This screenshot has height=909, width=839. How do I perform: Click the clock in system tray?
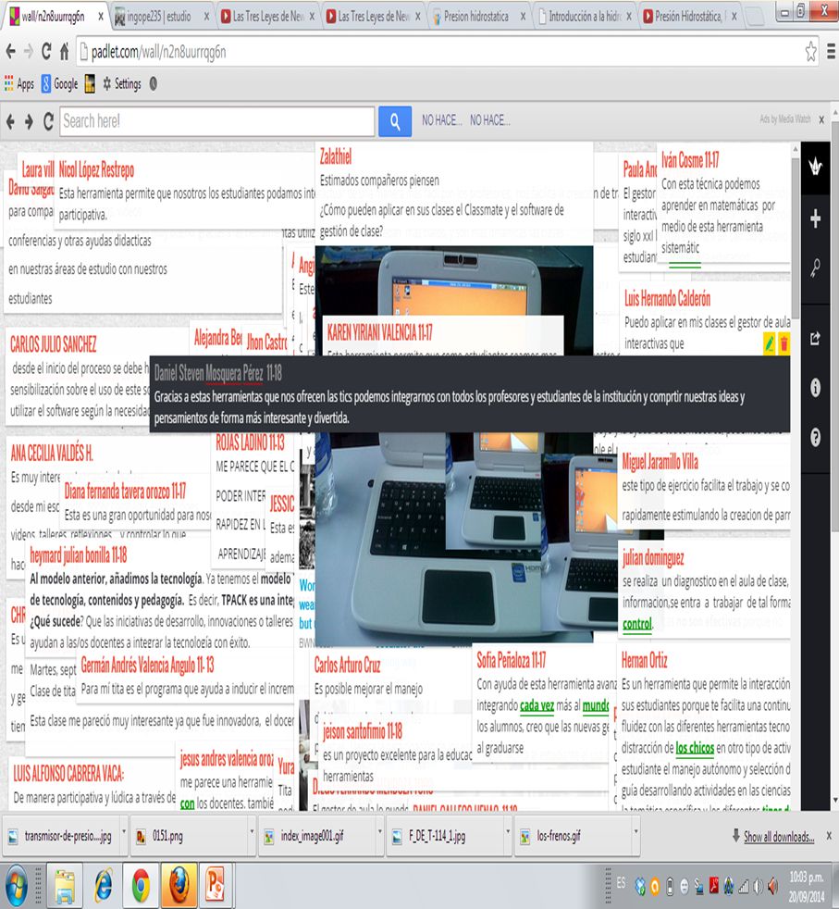808,887
